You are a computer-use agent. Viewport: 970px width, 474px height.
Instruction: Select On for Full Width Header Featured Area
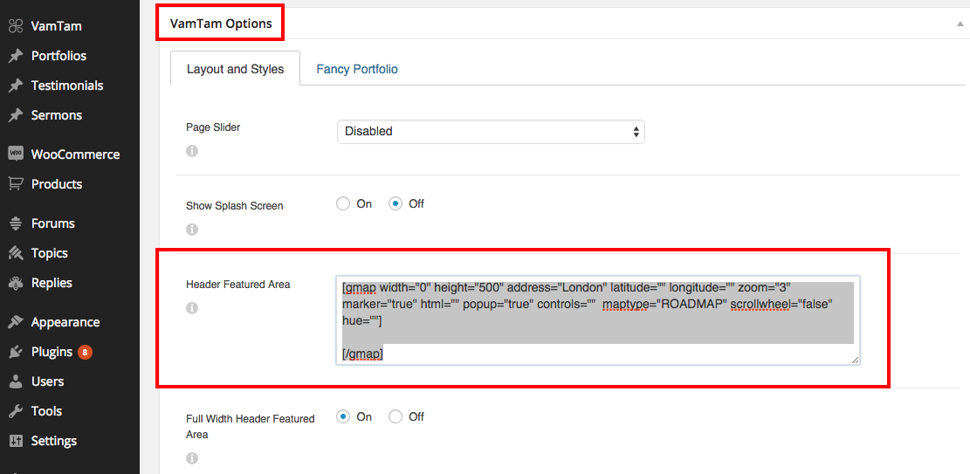(x=343, y=417)
